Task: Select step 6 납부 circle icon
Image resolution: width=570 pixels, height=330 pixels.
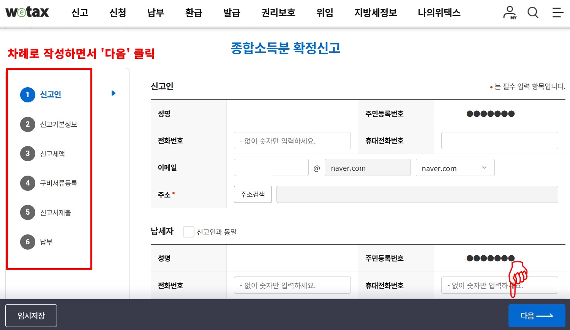Action: [27, 242]
